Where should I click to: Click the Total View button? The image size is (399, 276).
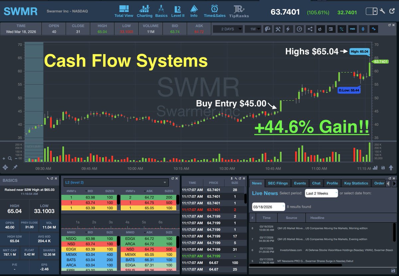124,10
